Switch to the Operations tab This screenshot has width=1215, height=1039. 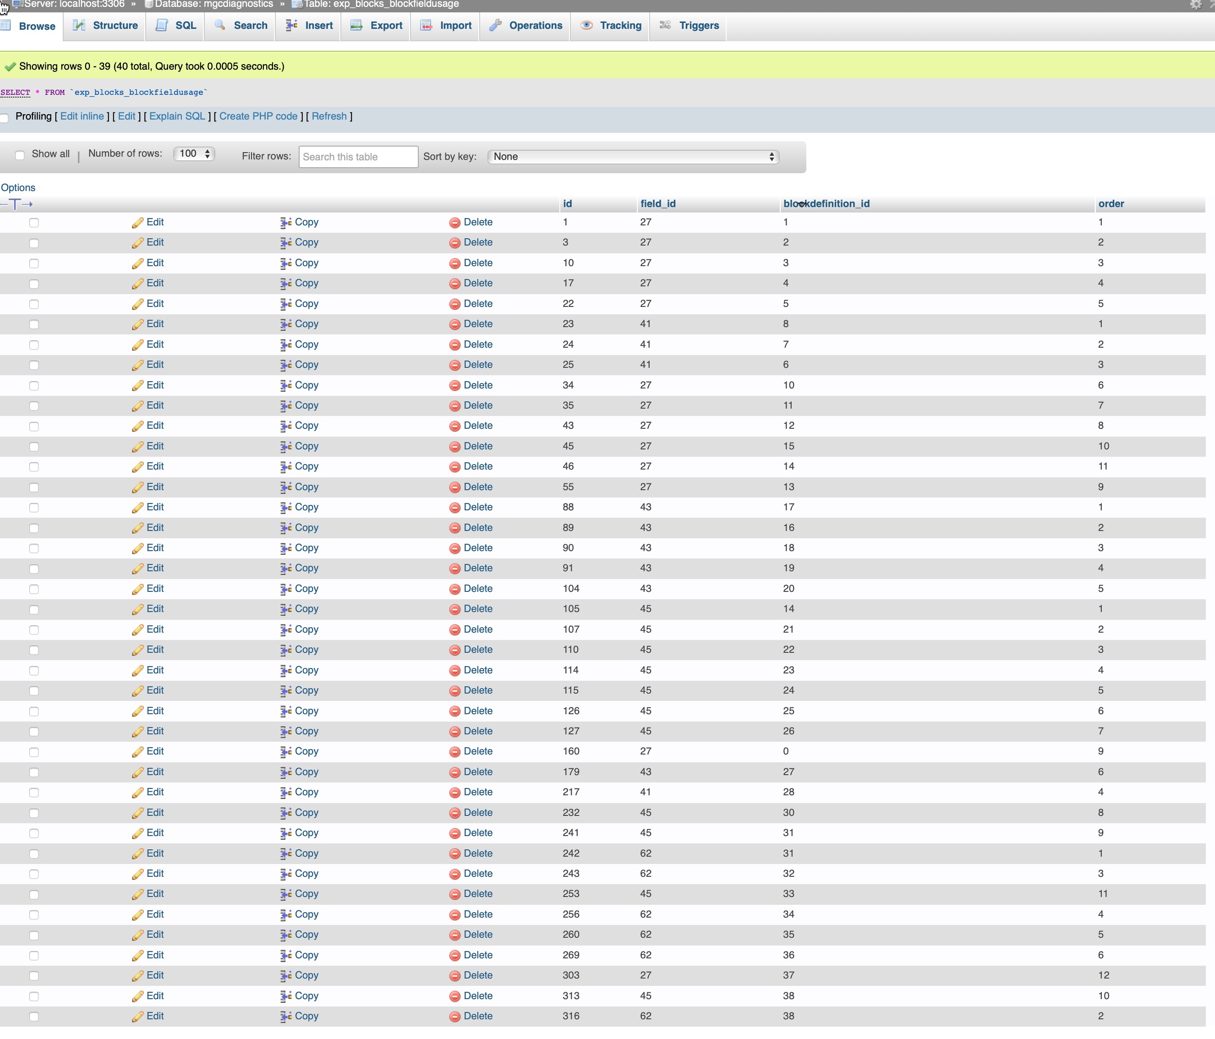click(x=525, y=26)
